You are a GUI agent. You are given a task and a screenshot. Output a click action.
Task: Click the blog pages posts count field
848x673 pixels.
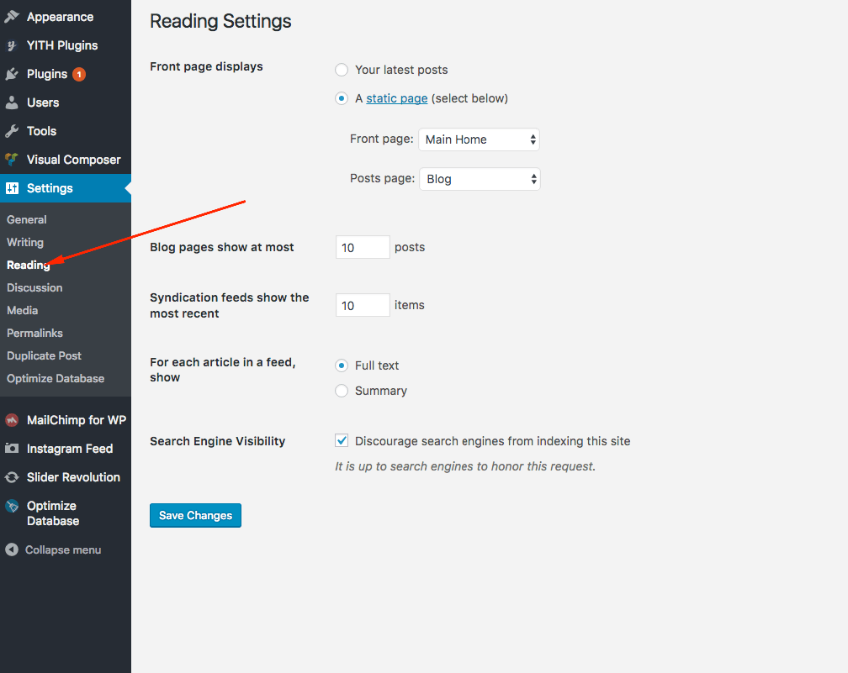[363, 247]
